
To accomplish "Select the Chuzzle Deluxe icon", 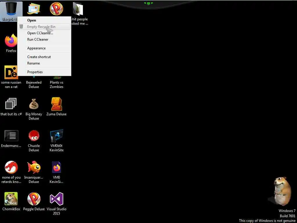I will click(34, 136).
